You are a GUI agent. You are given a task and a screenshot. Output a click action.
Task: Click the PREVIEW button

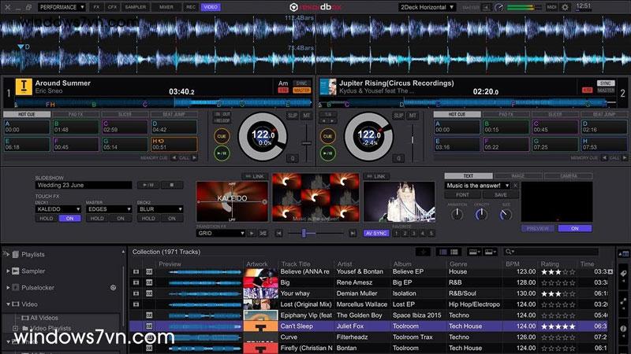click(x=538, y=228)
